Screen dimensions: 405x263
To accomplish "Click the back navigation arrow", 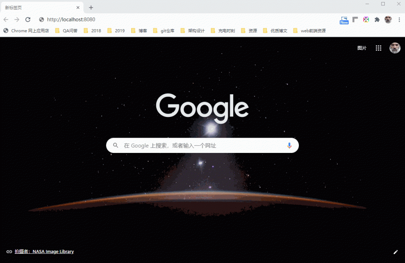I will pos(6,19).
